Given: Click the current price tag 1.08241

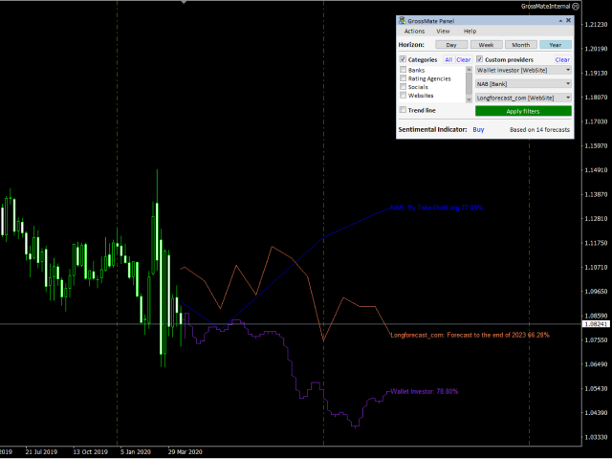Looking at the screenshot, I should tap(596, 324).
